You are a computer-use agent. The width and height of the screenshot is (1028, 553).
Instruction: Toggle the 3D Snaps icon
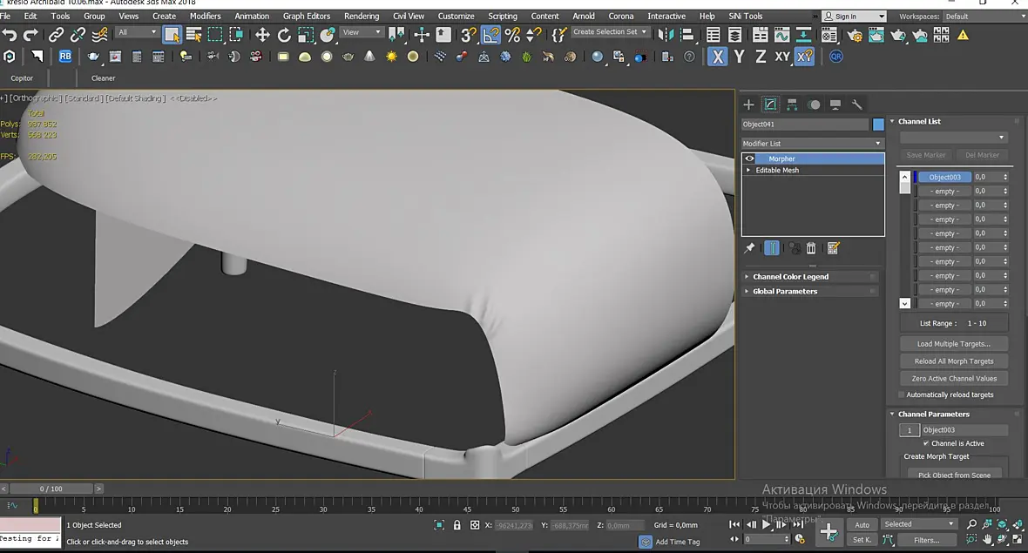(468, 35)
